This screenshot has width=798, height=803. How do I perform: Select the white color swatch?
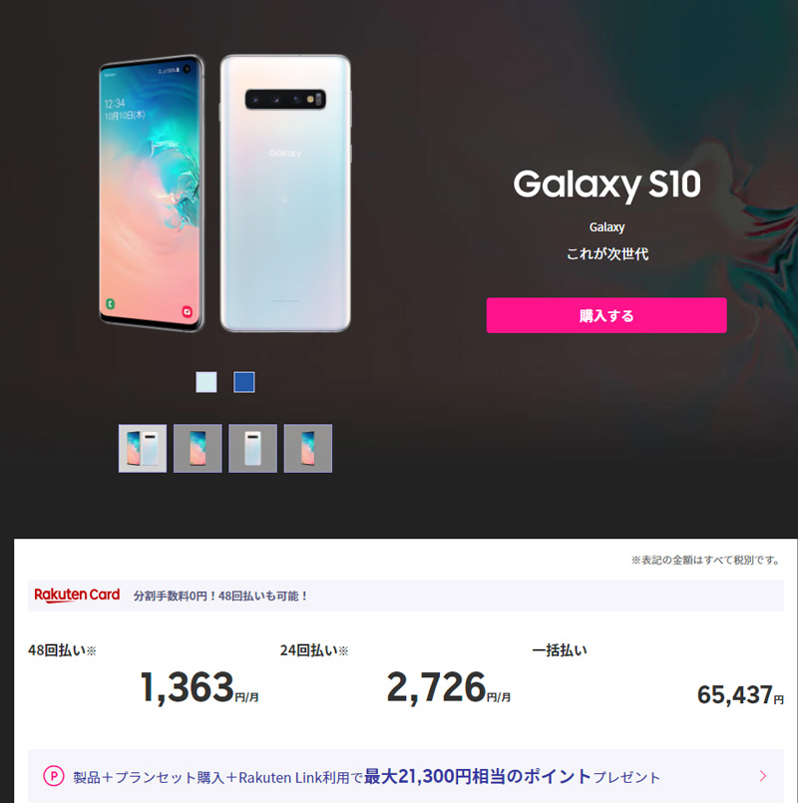coord(206,382)
